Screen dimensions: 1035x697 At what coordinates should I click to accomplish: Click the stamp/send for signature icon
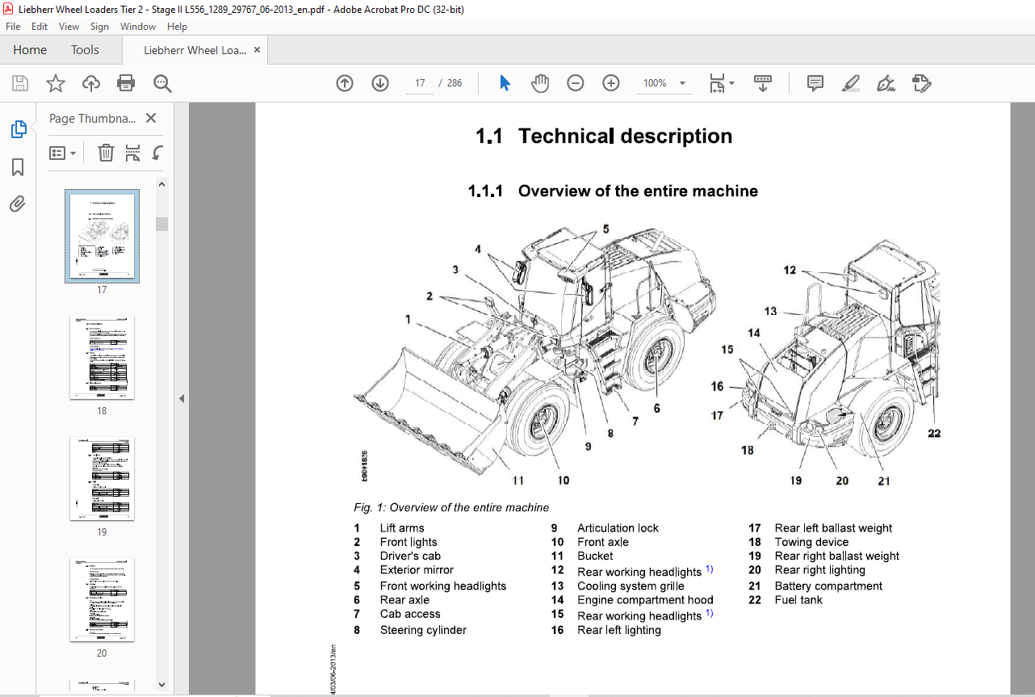(x=921, y=83)
